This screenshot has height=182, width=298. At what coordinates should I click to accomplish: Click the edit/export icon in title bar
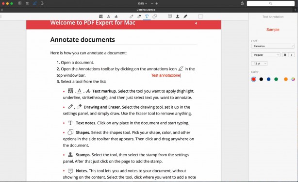[42, 3]
